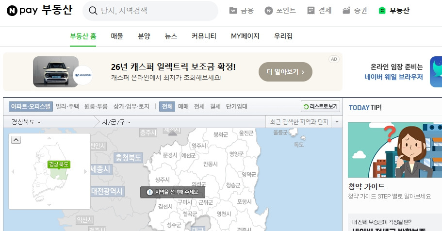Image resolution: width=442 pixels, height=231 pixels.
Task: Select the 원룸·투룸 property type
Action: [x=96, y=106]
